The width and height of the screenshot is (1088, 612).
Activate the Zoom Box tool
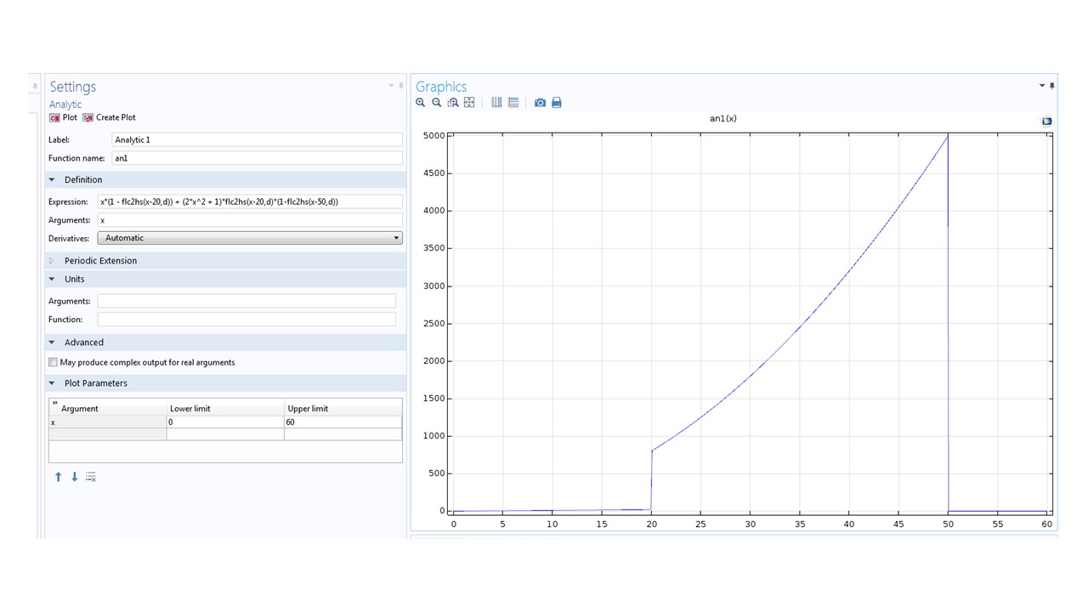(453, 103)
